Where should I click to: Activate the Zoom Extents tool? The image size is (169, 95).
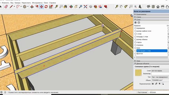pos(85,7)
